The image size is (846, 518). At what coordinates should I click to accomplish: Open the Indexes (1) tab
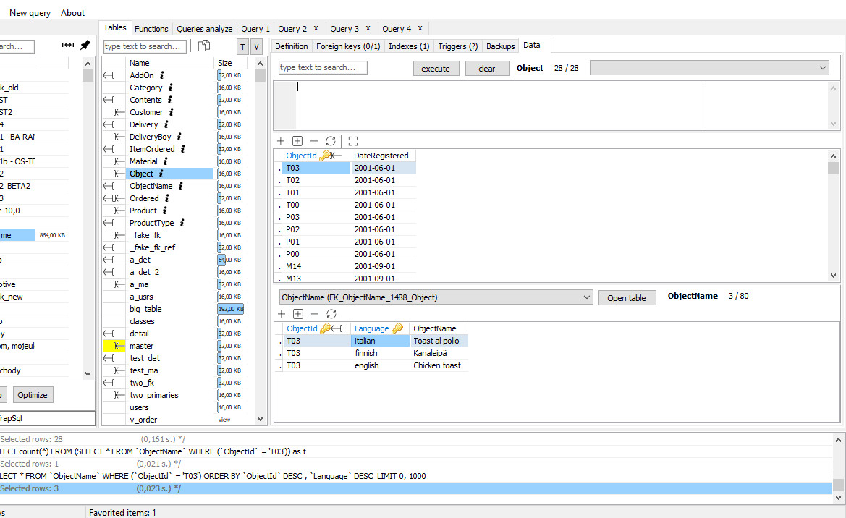(x=409, y=46)
